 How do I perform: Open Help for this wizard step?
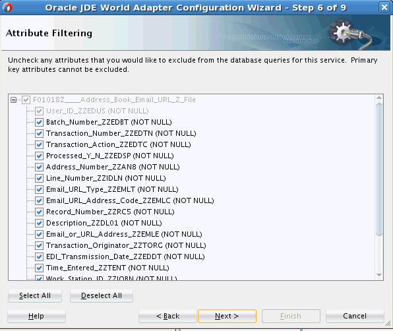[36, 316]
